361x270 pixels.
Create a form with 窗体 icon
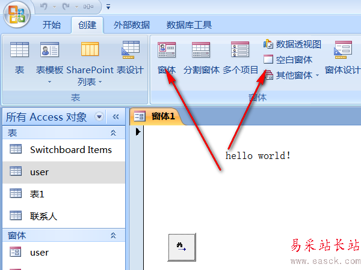pos(167,50)
